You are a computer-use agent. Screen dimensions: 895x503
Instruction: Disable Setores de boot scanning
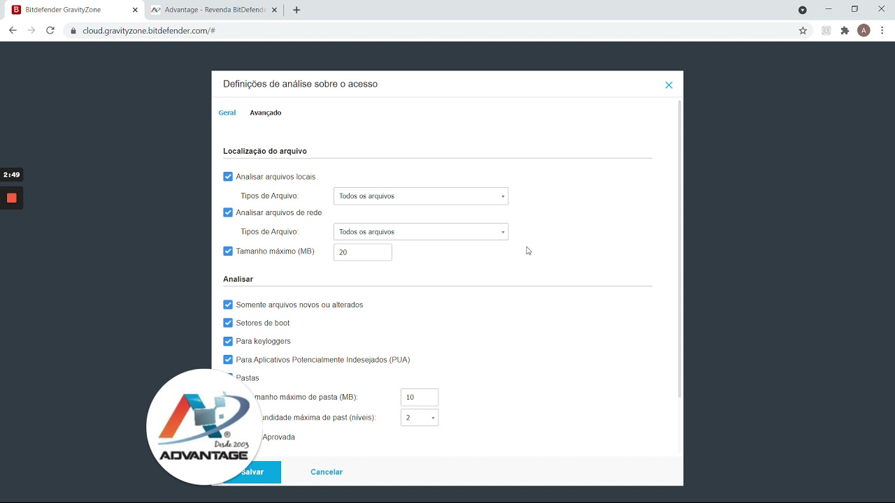click(x=228, y=323)
